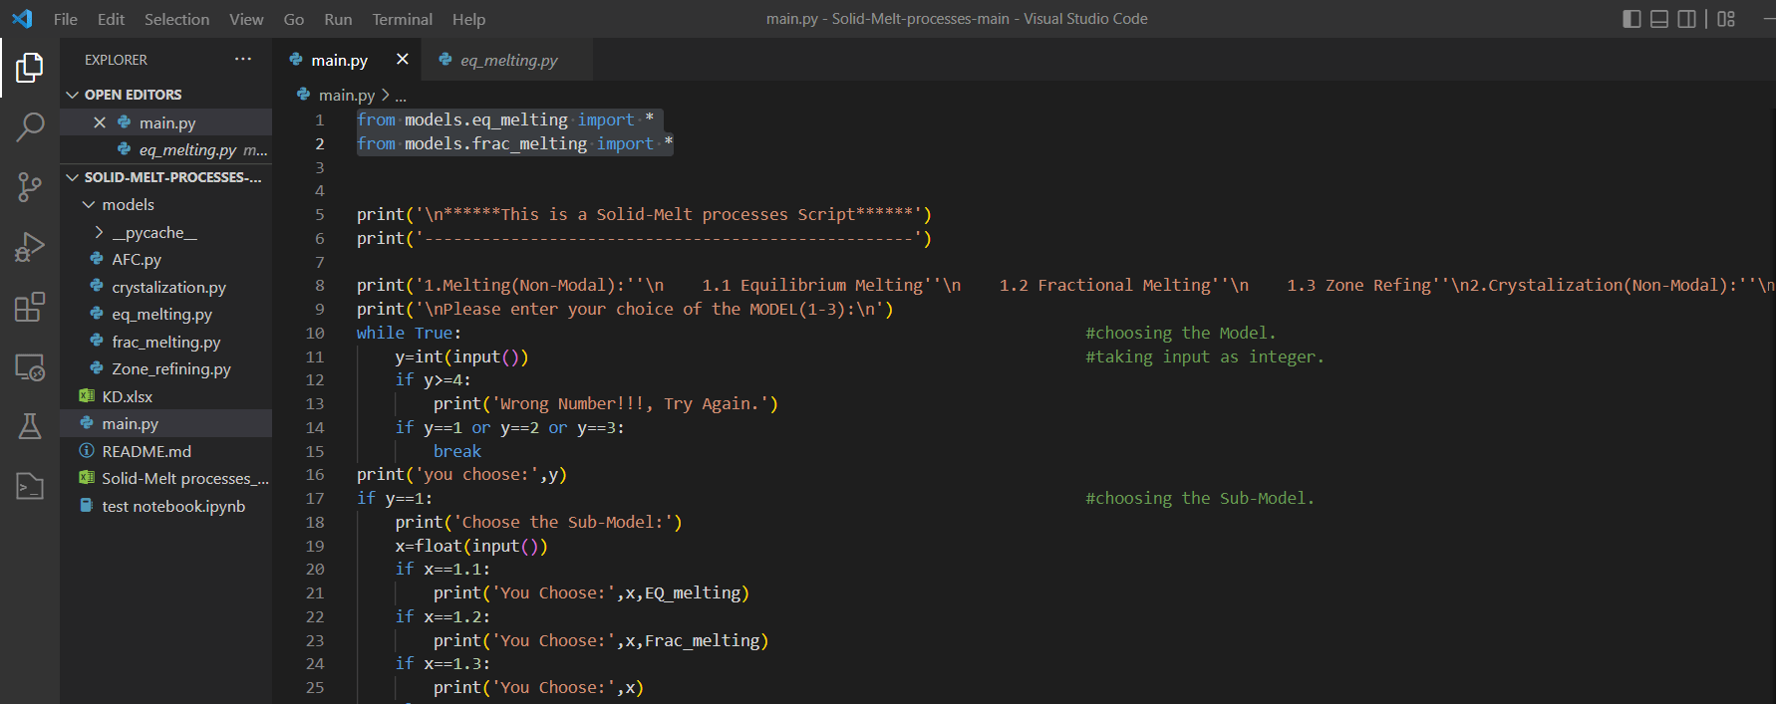This screenshot has width=1776, height=704.
Task: Close the main.py editor tab
Action: (x=403, y=60)
